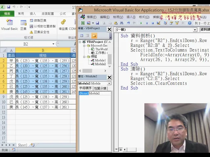
Task: Switch to the 常用 ribbon tab
Action: tap(21, 14)
